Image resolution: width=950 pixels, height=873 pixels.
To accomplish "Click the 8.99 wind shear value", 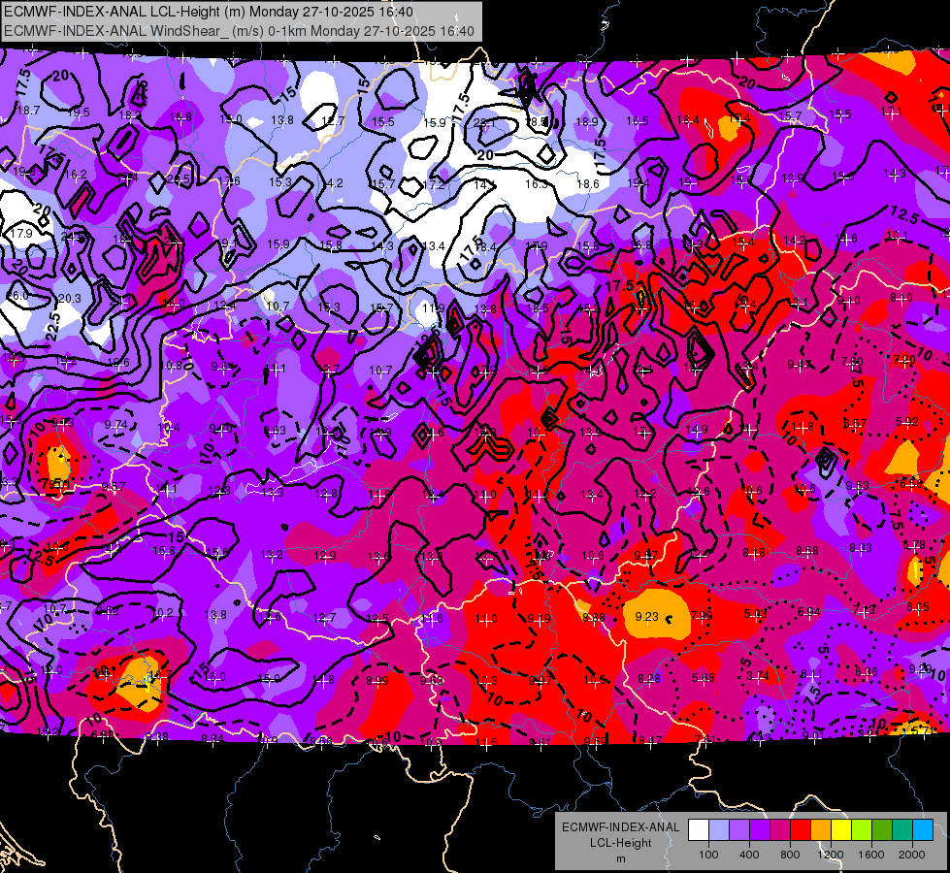I will click(377, 680).
